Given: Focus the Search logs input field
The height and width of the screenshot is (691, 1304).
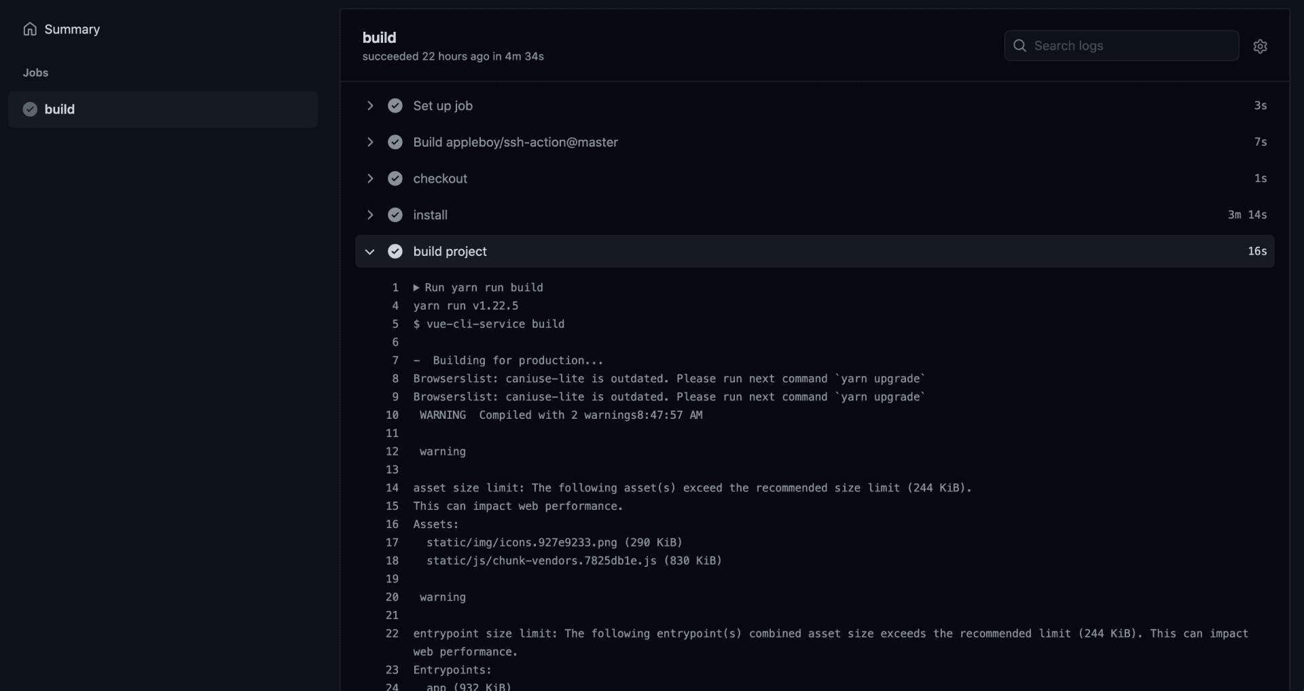Looking at the screenshot, I should pos(1121,45).
